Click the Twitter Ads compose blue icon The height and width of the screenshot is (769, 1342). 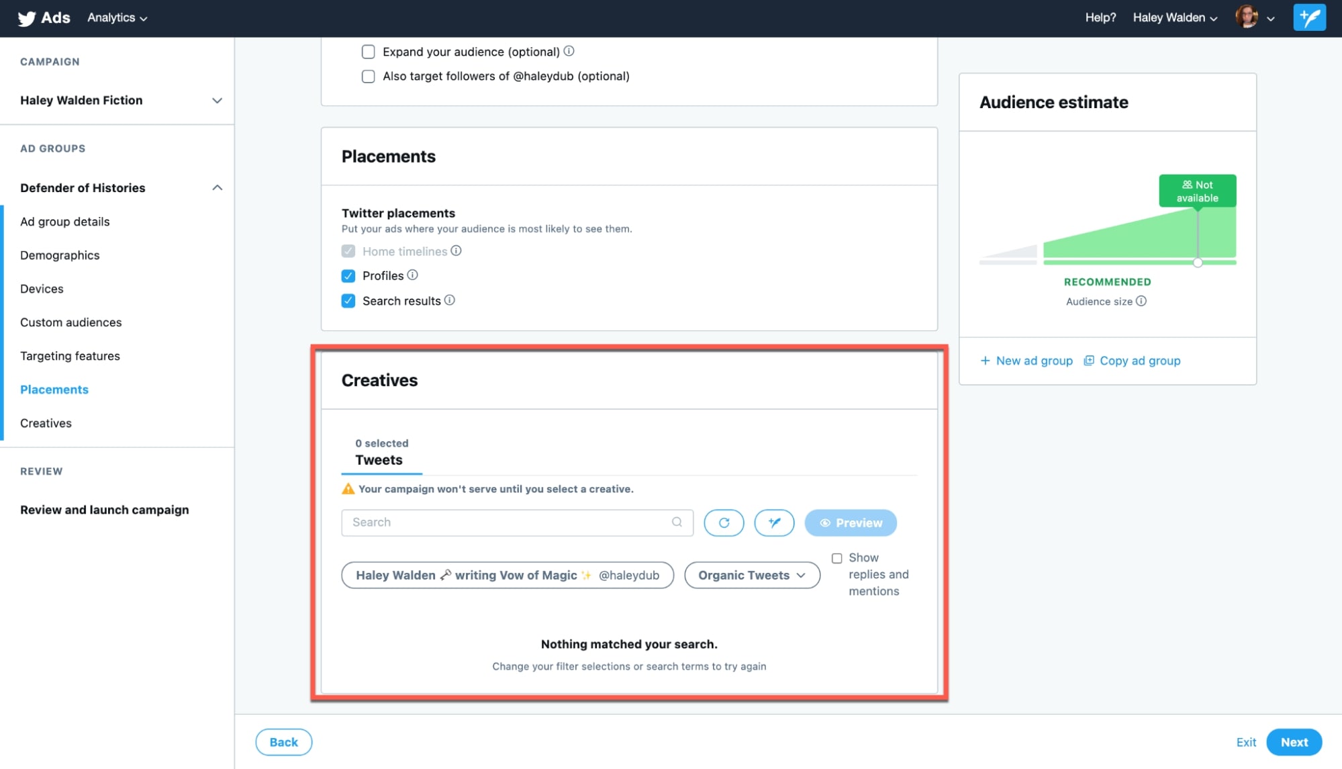pos(1309,17)
